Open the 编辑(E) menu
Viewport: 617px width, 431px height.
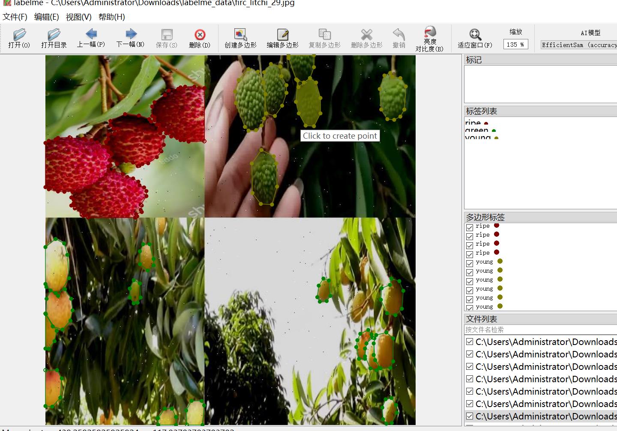[x=47, y=17]
